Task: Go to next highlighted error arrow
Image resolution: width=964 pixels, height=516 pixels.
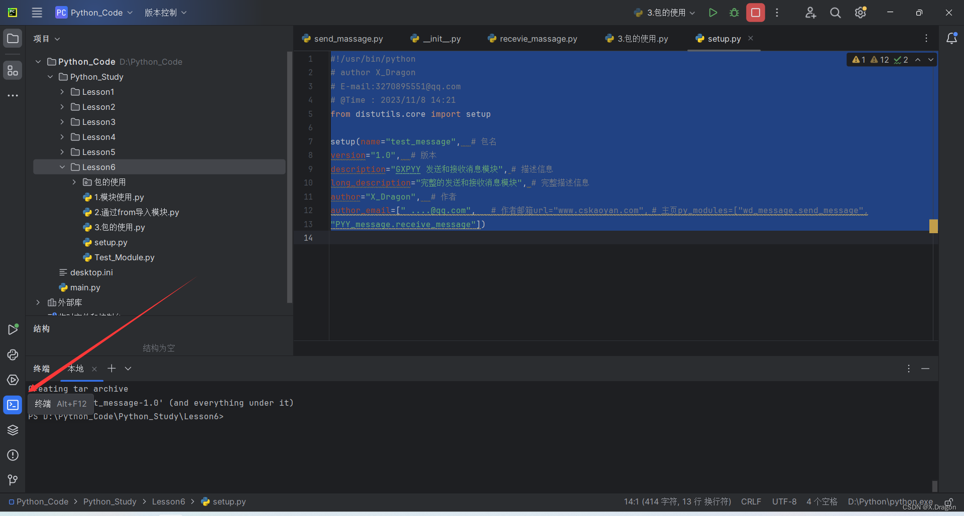Action: [931, 60]
